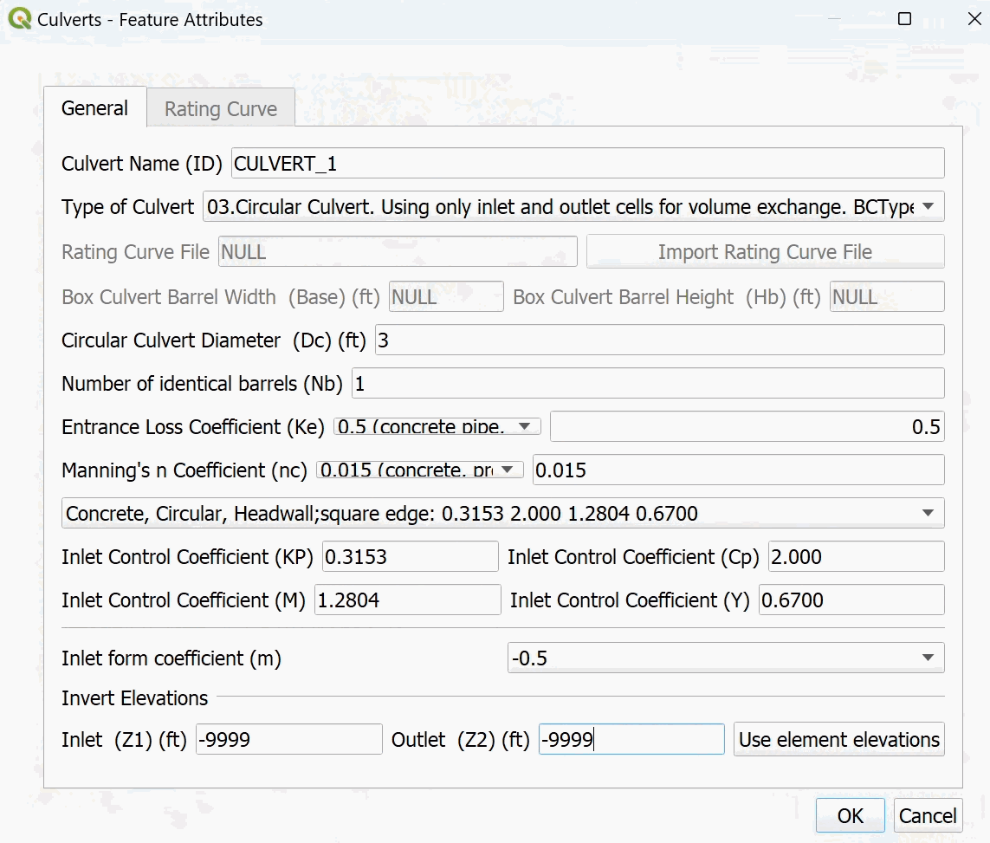Click the Inlet (Z1) elevation field
The width and height of the screenshot is (990, 843).
288,739
